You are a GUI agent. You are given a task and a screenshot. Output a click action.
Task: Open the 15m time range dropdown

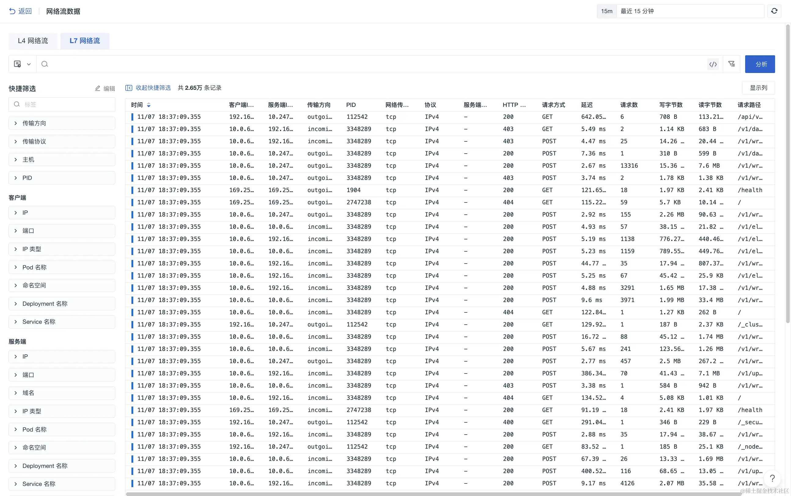pyautogui.click(x=606, y=11)
